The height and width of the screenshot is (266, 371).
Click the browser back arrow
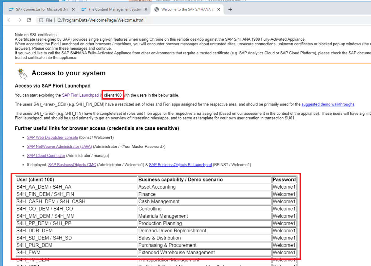click(x=9, y=20)
